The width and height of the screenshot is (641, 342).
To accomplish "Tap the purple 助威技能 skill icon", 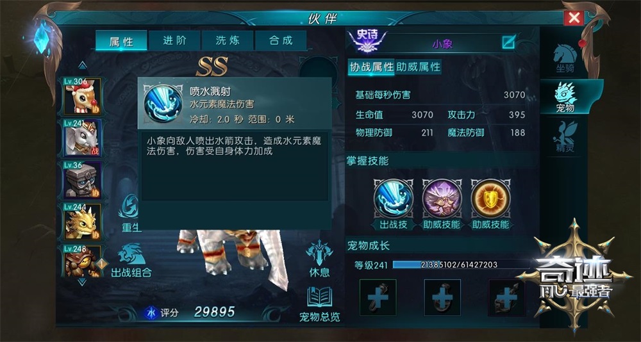I will click(442, 199).
